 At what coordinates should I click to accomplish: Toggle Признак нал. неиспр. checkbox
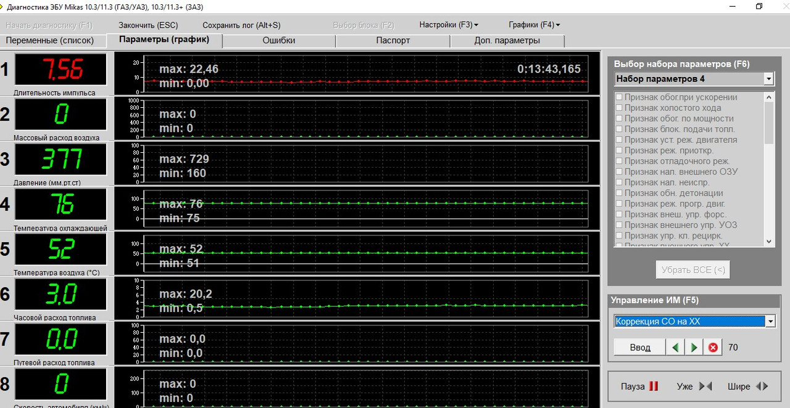click(x=619, y=182)
